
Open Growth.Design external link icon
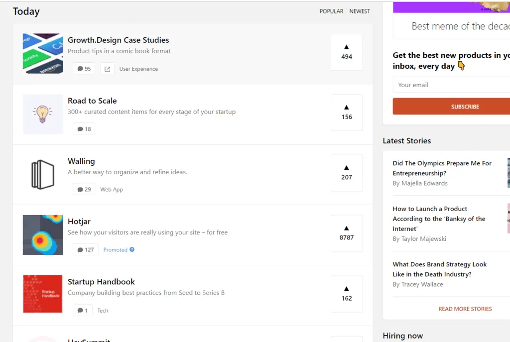(108, 69)
